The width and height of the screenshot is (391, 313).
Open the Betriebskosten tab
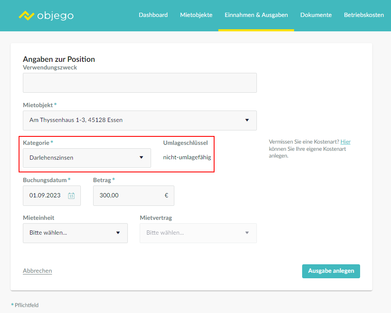click(x=364, y=15)
